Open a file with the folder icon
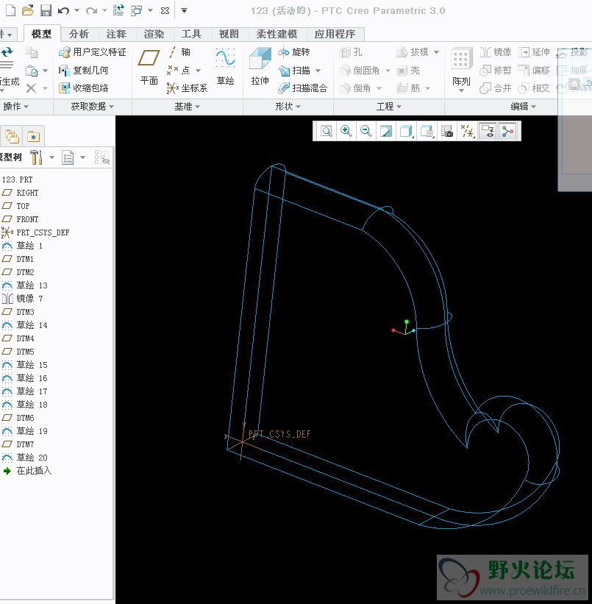This screenshot has height=604, width=592. [x=27, y=10]
